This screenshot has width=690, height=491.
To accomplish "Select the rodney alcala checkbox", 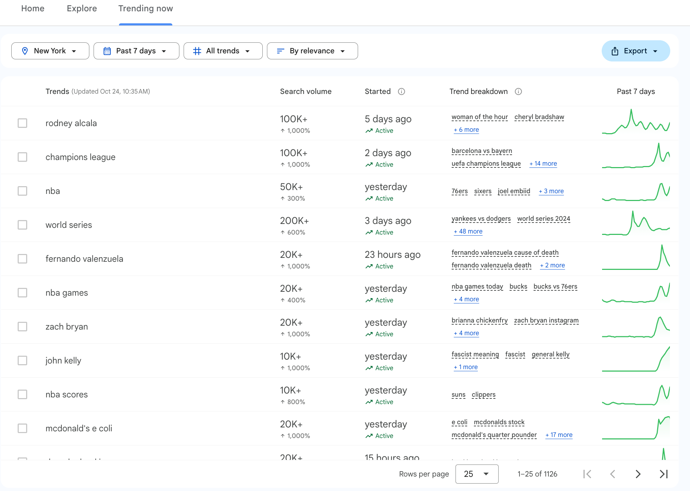I will tap(22, 123).
